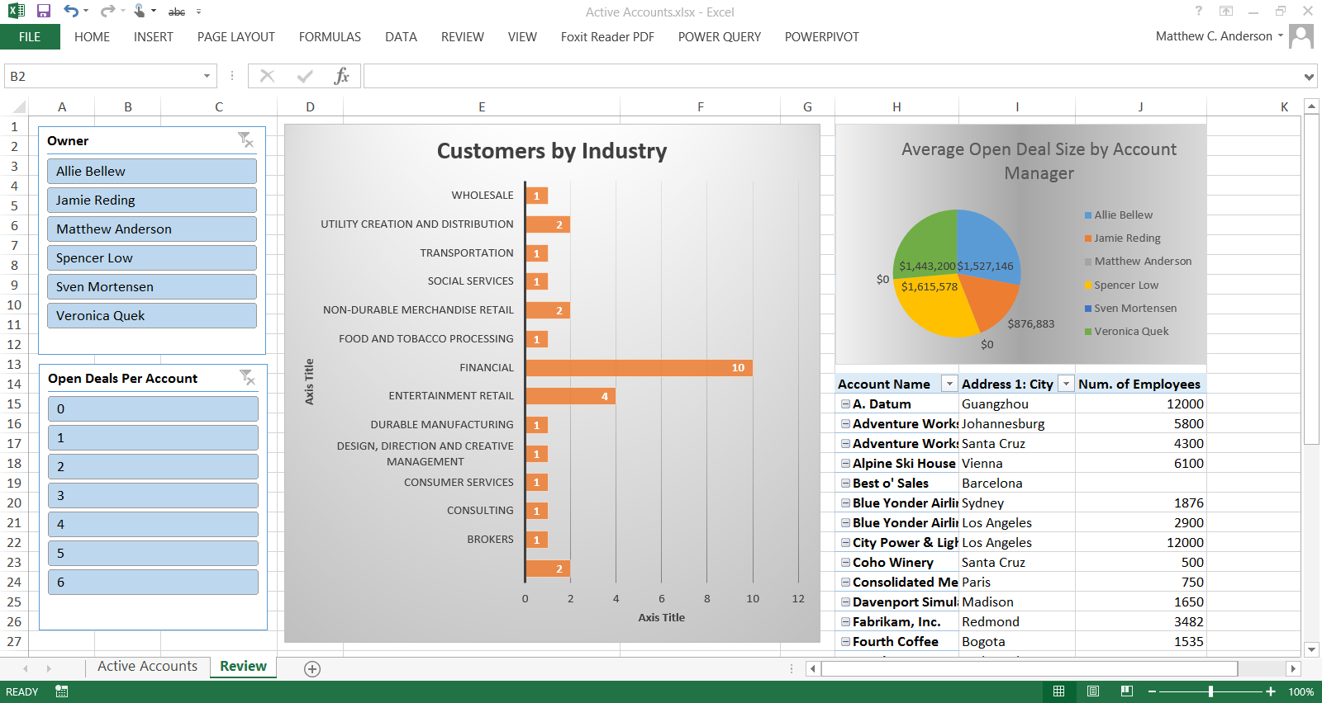1322x703 pixels.
Task: Click the Undo arrow icon
Action: (x=71, y=12)
